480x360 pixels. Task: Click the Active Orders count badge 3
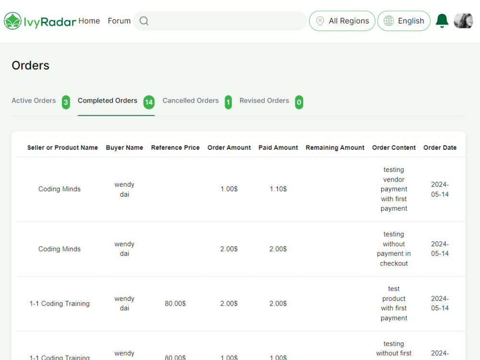tap(66, 102)
